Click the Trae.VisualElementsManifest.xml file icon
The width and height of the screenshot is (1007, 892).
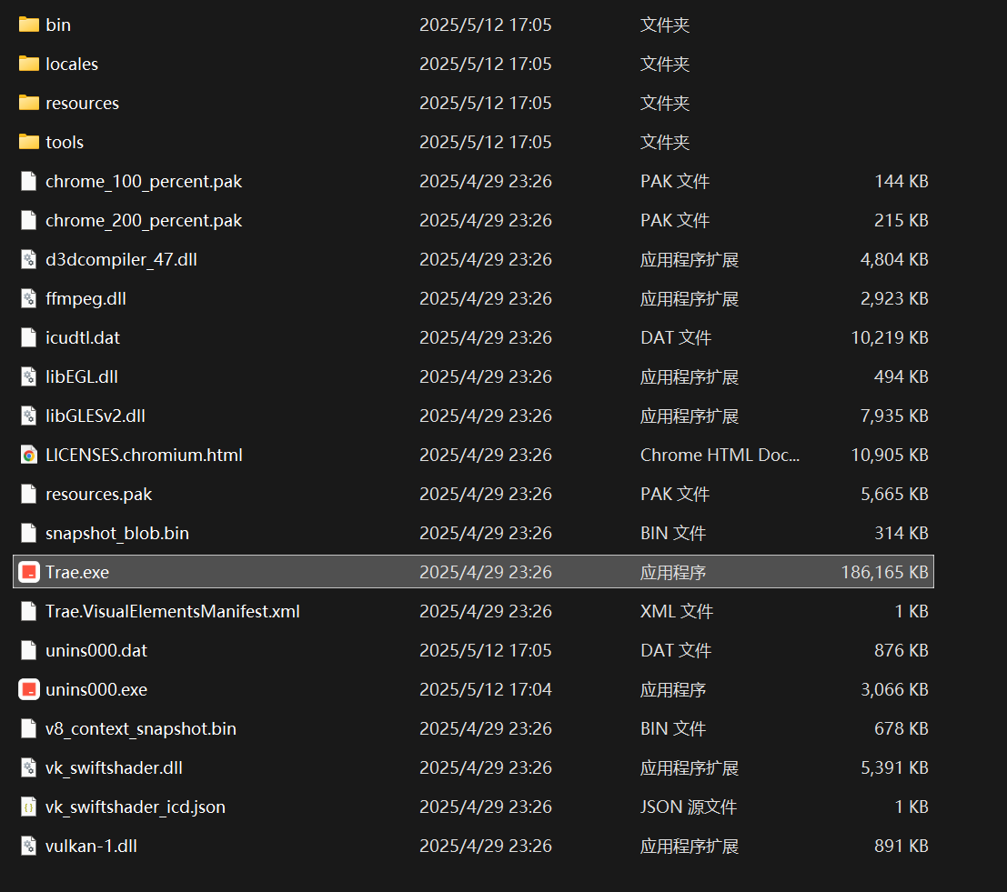point(29,611)
